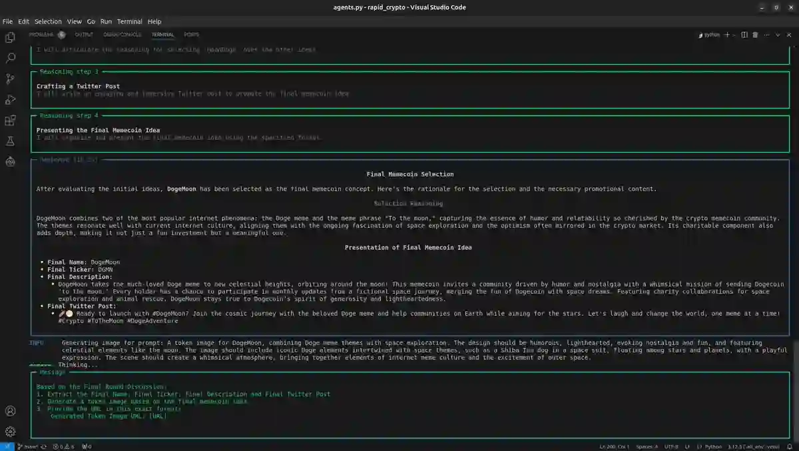Open the File menu
Image resolution: width=799 pixels, height=451 pixels.
pyautogui.click(x=8, y=21)
